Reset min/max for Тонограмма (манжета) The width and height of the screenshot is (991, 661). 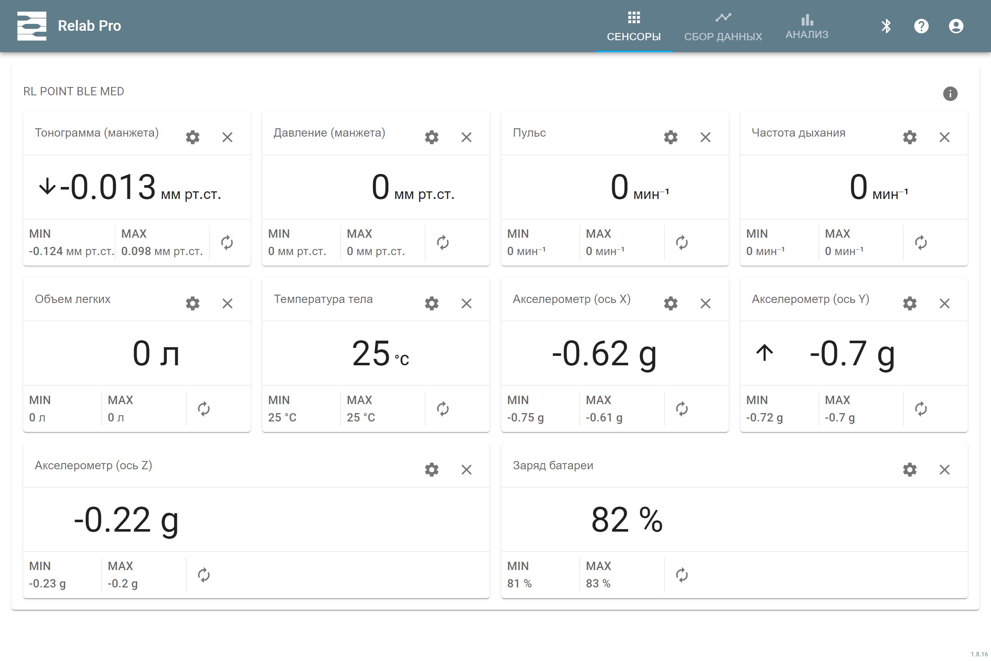pyautogui.click(x=227, y=242)
